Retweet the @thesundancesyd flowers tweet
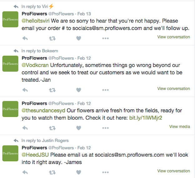195x178 pixels. click(52, 128)
